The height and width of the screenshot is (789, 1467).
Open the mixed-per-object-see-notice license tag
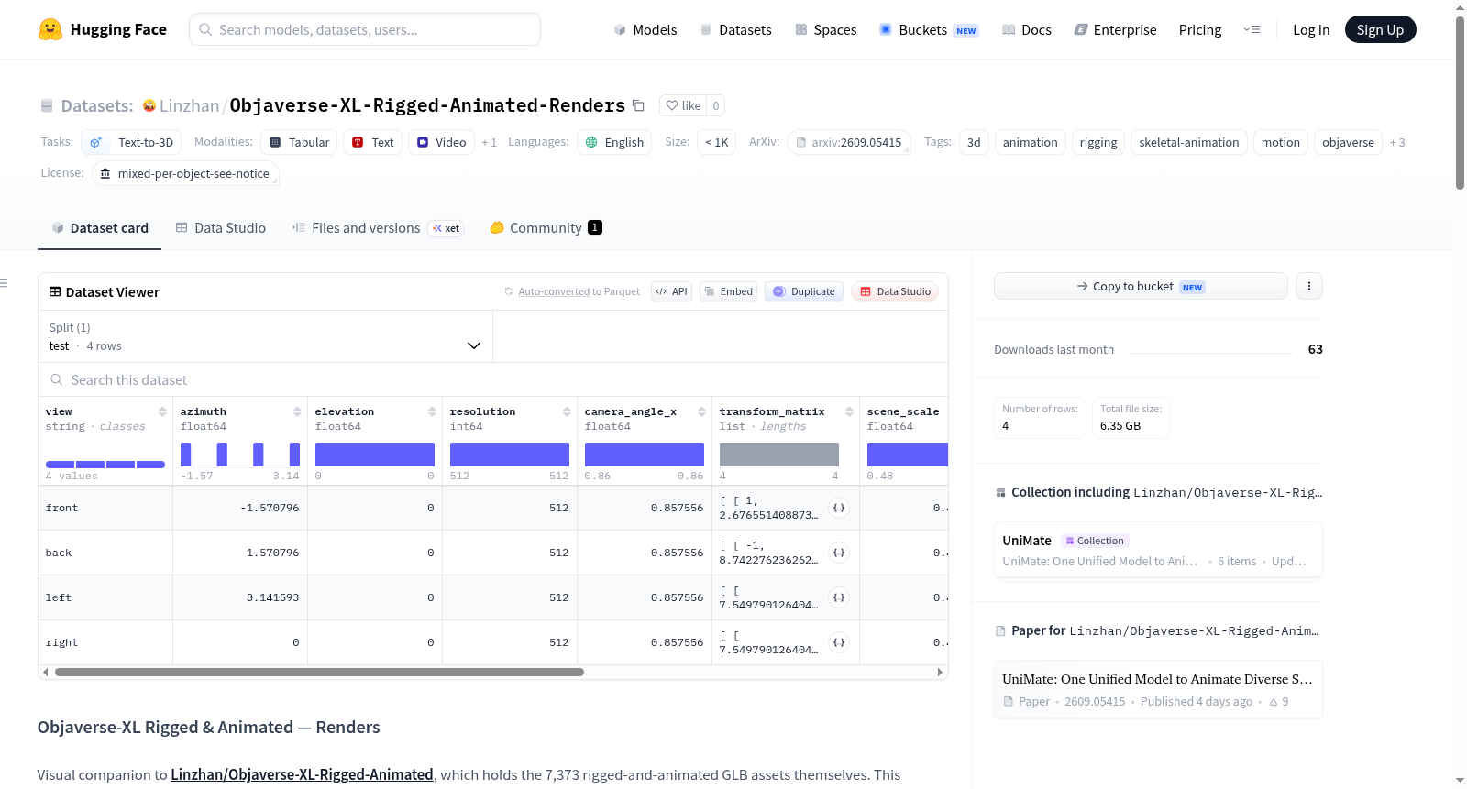pos(185,173)
